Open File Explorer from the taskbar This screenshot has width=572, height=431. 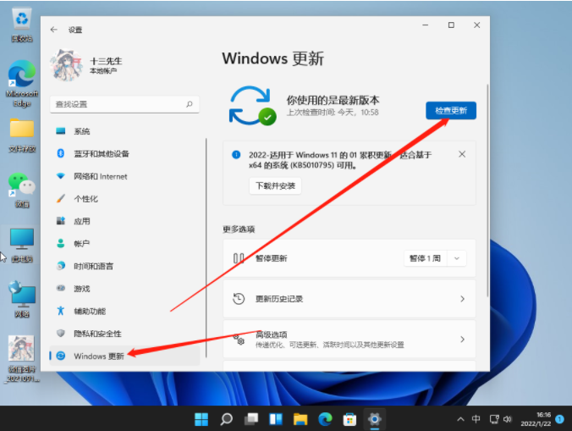tap(300, 418)
